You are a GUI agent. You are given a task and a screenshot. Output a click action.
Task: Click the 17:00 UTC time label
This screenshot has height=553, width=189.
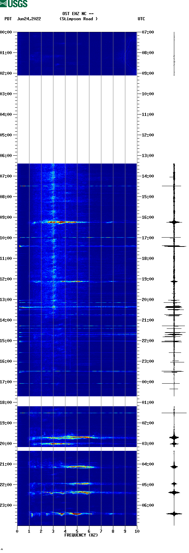(148, 238)
